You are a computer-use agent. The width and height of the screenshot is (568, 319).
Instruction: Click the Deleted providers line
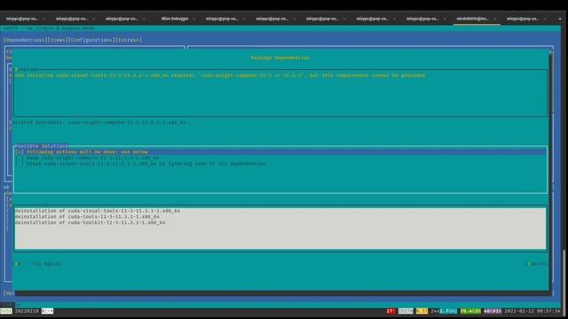pos(99,122)
